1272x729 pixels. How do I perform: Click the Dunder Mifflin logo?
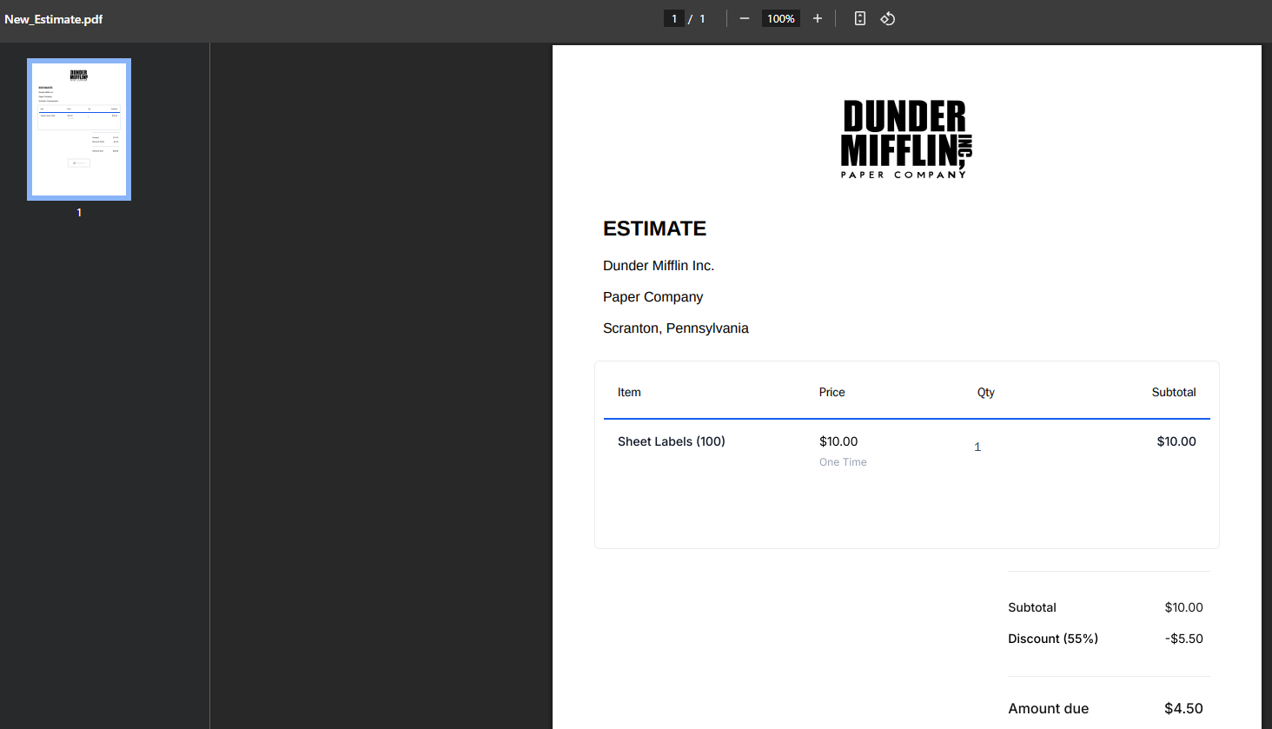[x=906, y=139]
